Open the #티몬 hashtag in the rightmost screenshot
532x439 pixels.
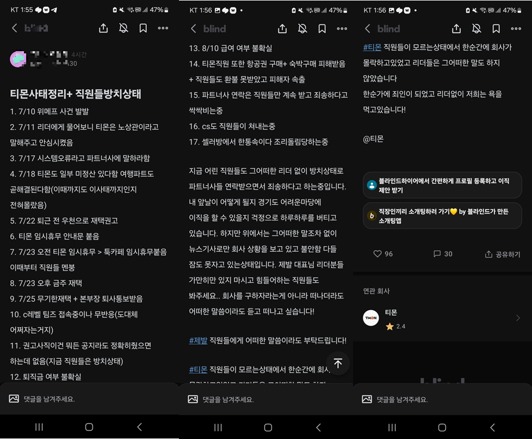coord(372,47)
